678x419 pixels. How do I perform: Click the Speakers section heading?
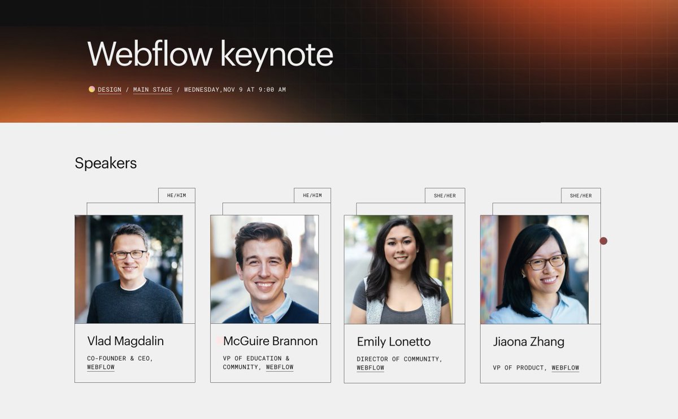[106, 164]
